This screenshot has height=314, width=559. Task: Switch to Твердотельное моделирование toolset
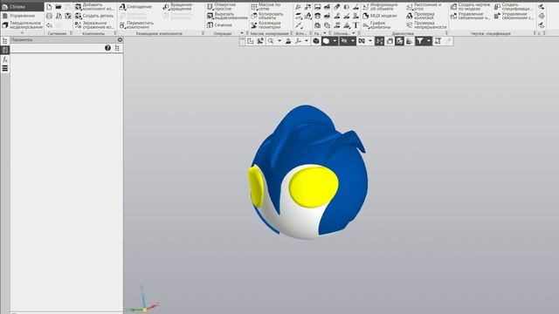(22, 25)
